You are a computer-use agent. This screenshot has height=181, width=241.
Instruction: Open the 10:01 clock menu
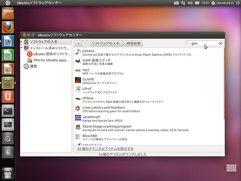(205, 3)
